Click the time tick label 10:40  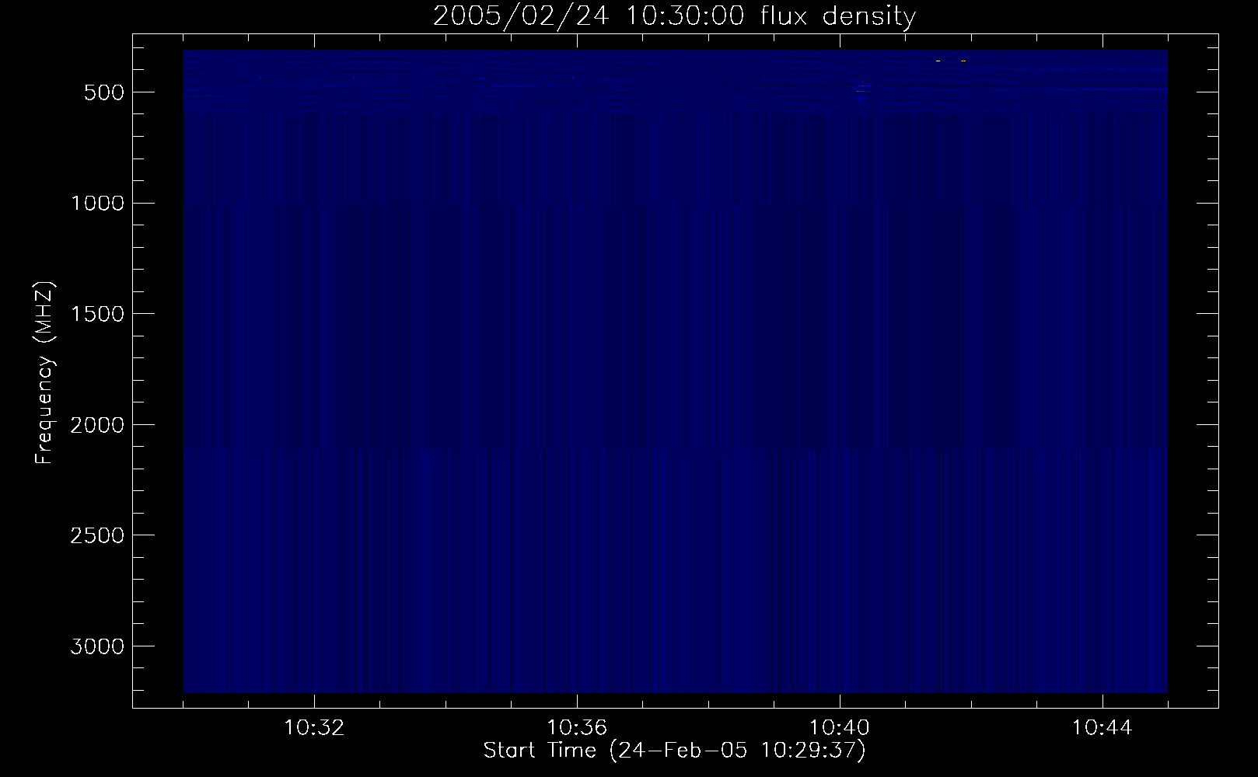(x=840, y=728)
